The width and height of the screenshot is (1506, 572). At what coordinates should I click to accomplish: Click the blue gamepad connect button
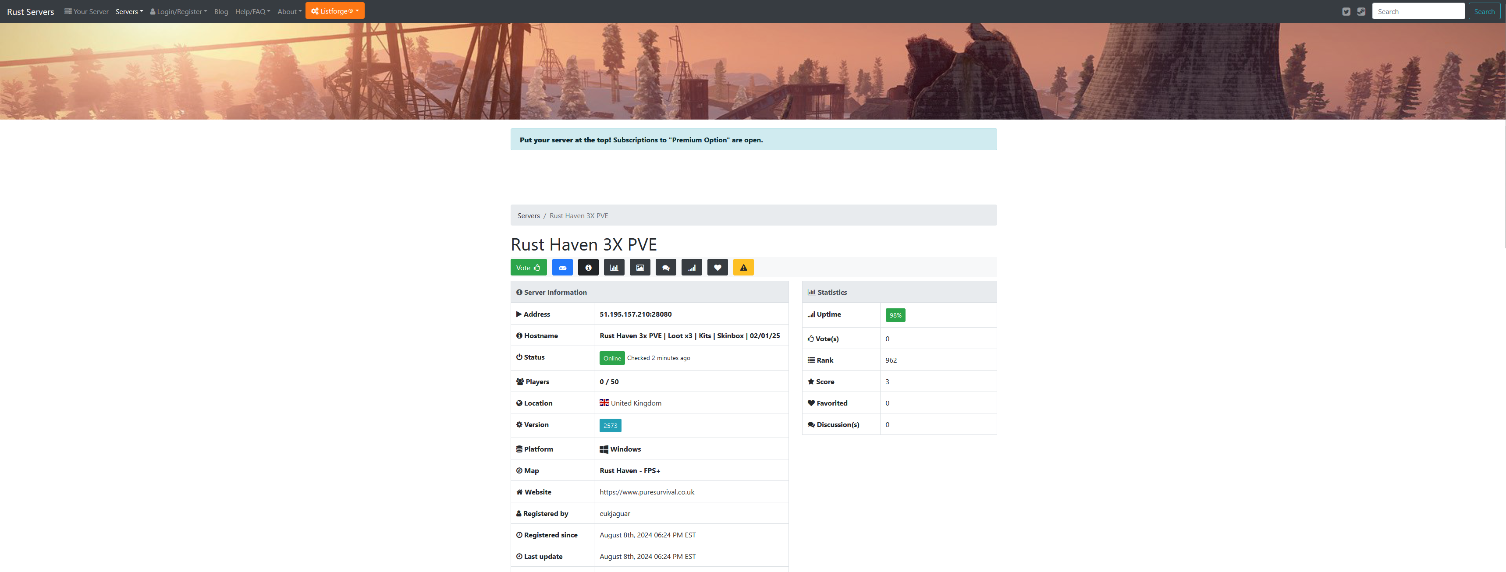tap(562, 268)
